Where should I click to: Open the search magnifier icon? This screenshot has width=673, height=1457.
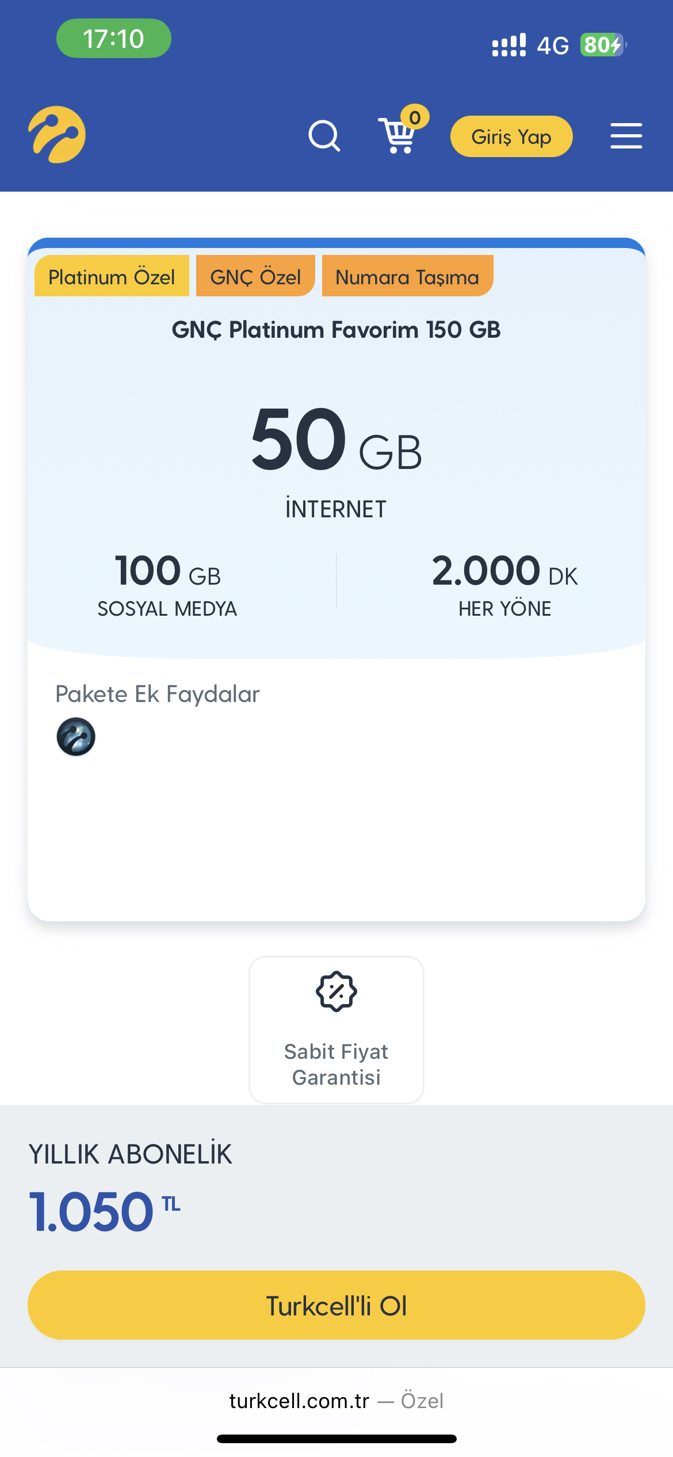pos(324,136)
